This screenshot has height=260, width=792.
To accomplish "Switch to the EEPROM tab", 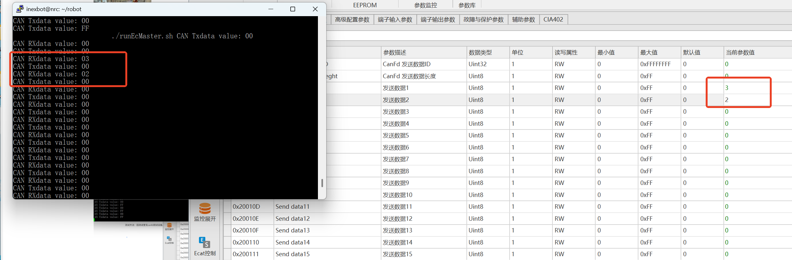I will point(365,5).
